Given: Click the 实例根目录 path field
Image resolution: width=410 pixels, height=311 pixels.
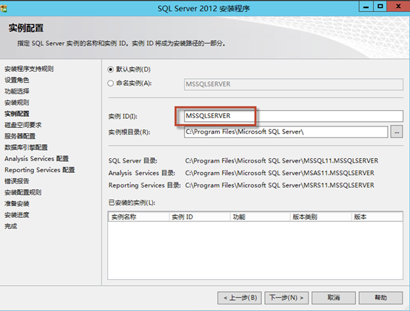Looking at the screenshot, I should (x=286, y=131).
